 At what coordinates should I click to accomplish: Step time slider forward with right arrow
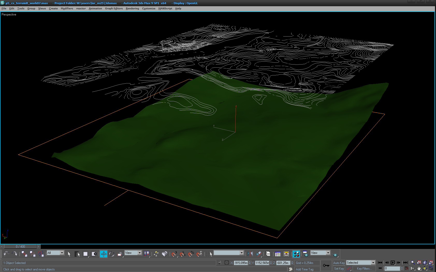38,247
